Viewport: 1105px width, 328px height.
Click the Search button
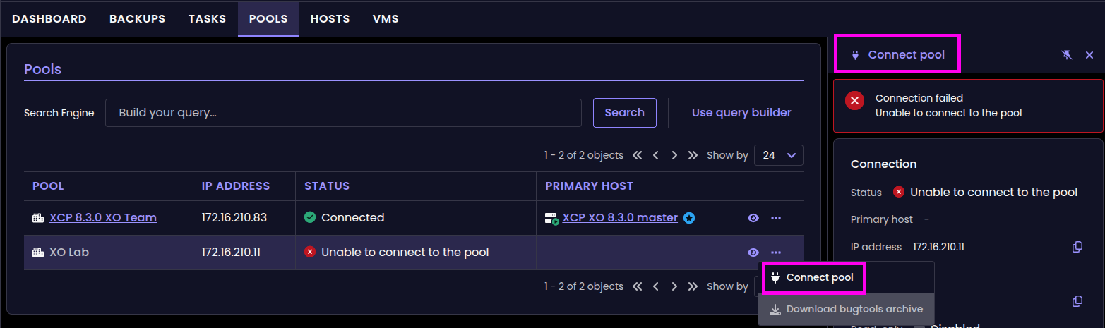(625, 113)
